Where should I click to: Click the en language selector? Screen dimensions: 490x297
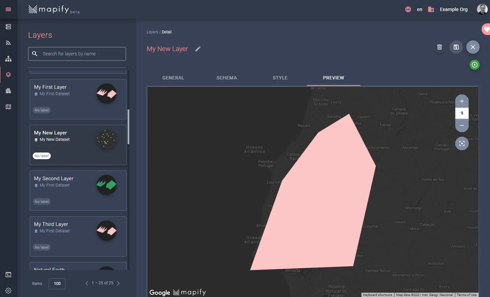coord(420,9)
